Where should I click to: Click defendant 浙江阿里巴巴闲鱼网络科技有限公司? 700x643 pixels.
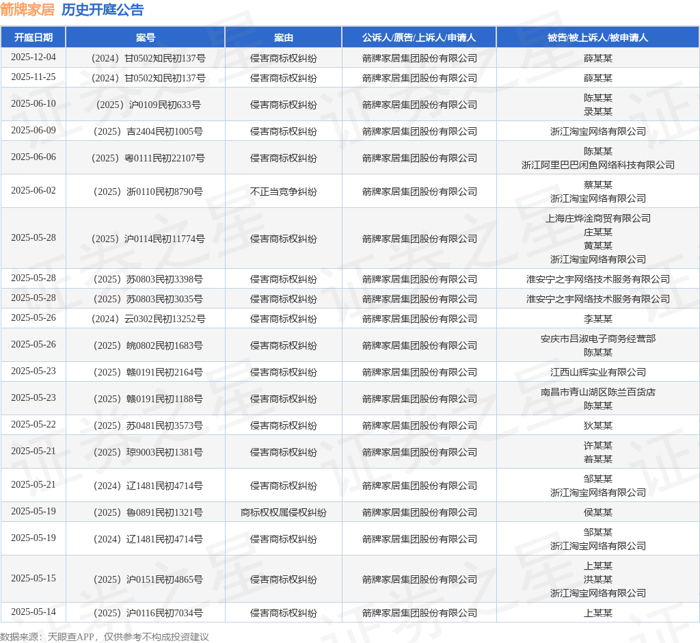pyautogui.click(x=597, y=165)
